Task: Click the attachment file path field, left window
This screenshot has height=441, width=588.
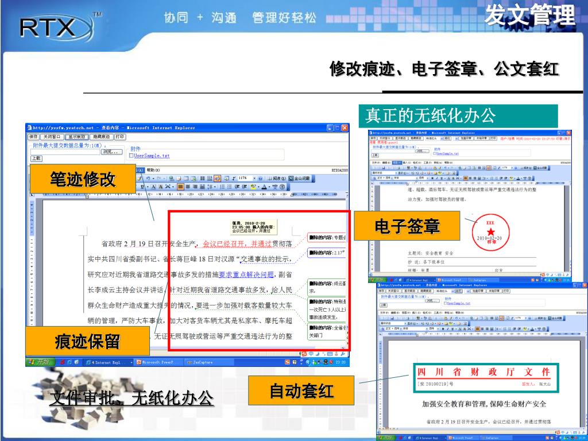Action: pos(65,152)
